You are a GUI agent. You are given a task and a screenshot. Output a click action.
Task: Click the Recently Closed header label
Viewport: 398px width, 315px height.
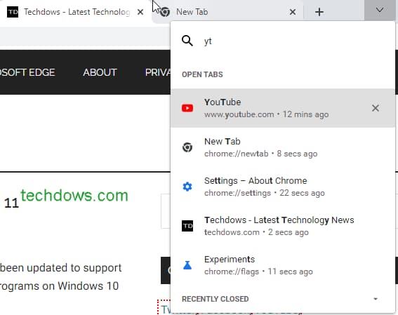point(215,299)
